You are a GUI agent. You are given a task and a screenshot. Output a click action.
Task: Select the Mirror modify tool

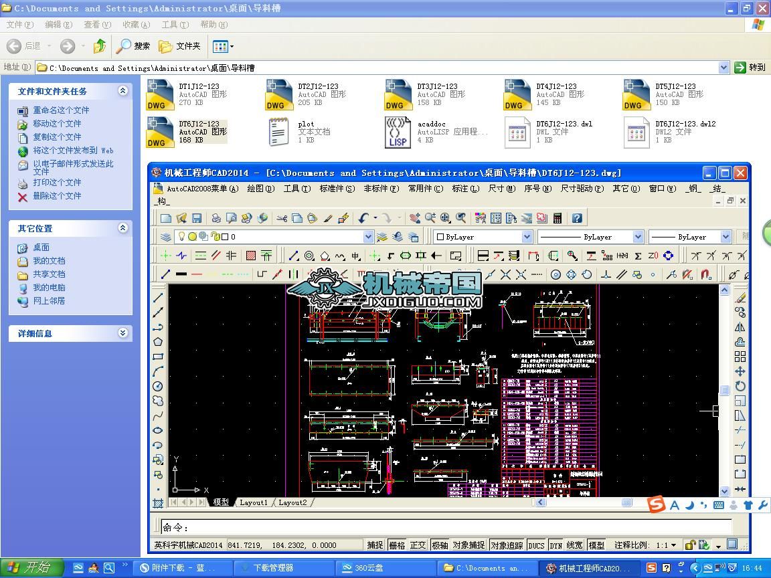click(x=740, y=327)
